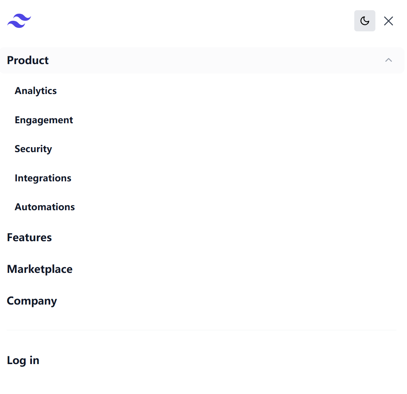This screenshot has height=394, width=407.
Task: Collapse the Product section chevron
Action: (x=388, y=60)
